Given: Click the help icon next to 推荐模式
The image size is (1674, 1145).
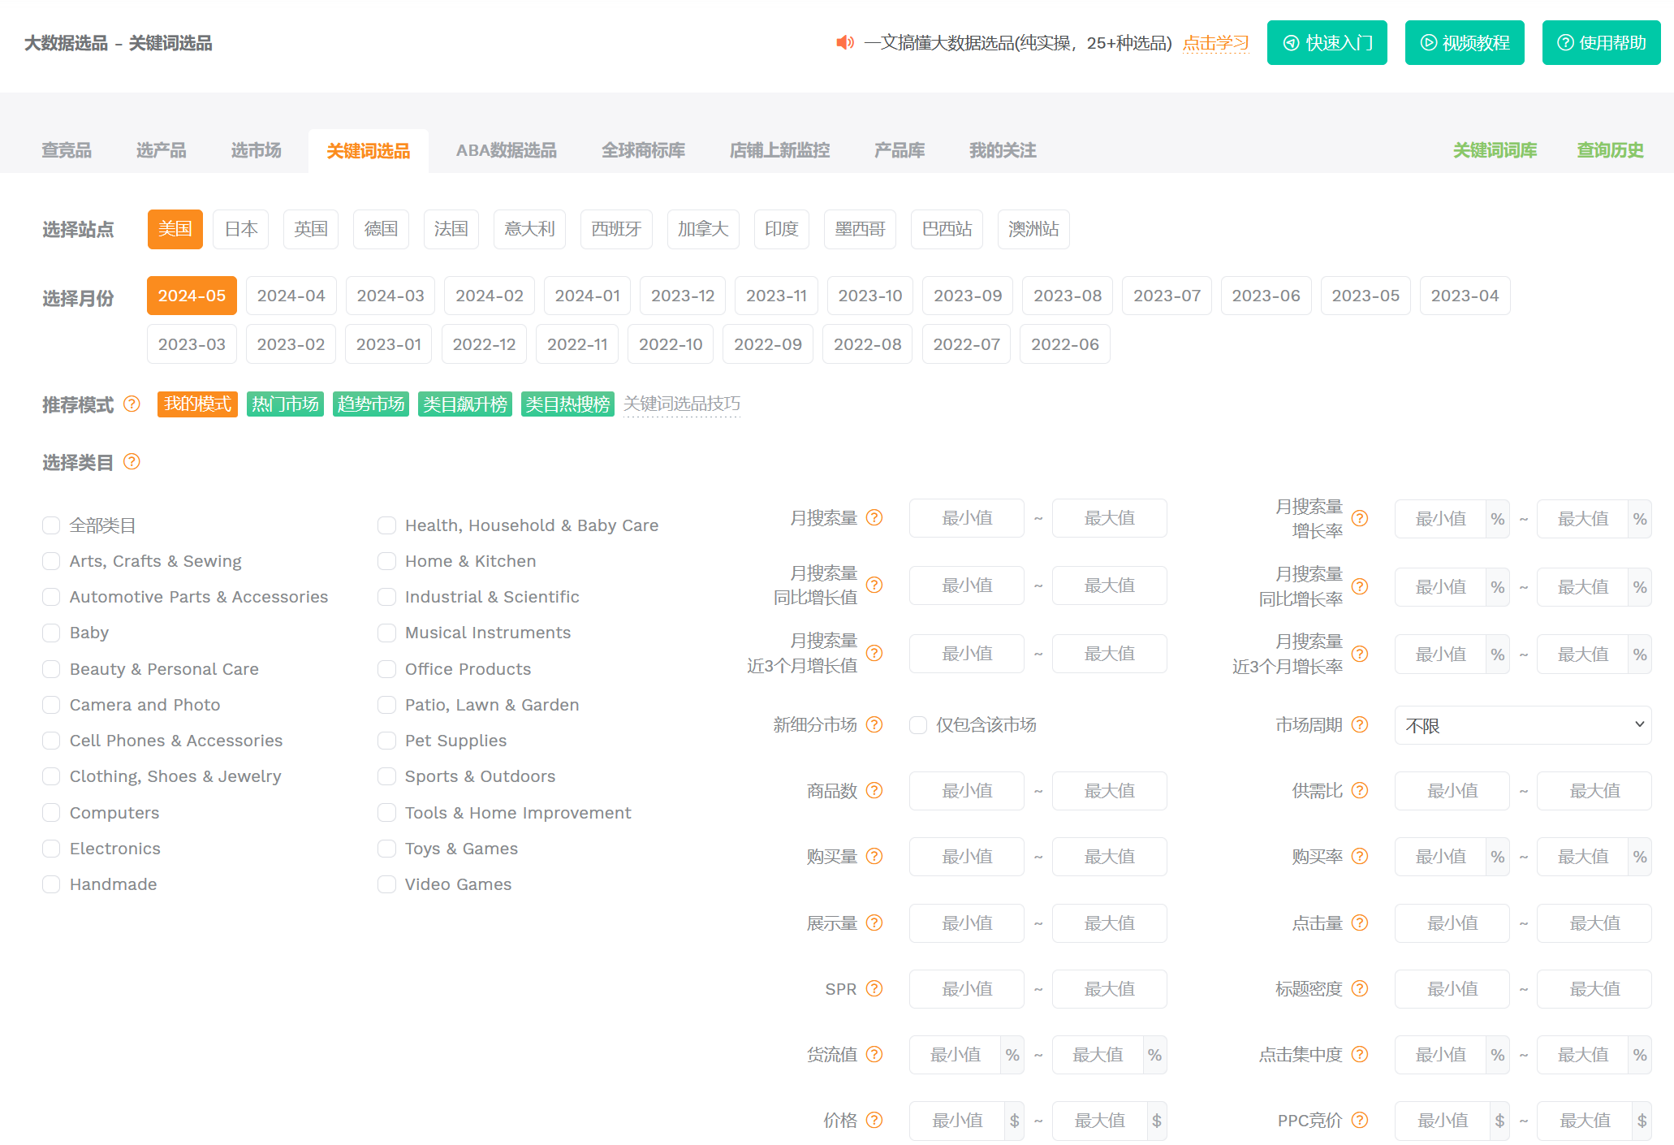Looking at the screenshot, I should point(132,404).
